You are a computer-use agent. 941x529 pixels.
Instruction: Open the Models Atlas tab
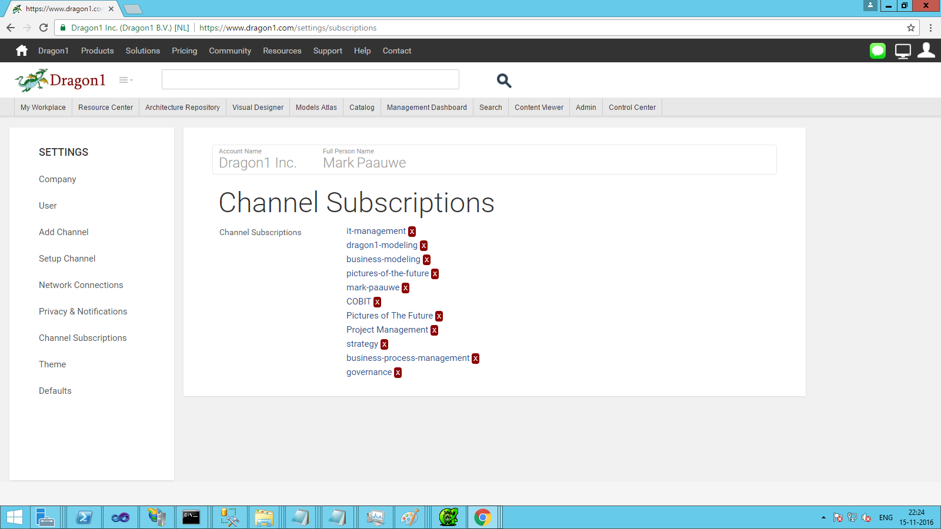click(316, 107)
